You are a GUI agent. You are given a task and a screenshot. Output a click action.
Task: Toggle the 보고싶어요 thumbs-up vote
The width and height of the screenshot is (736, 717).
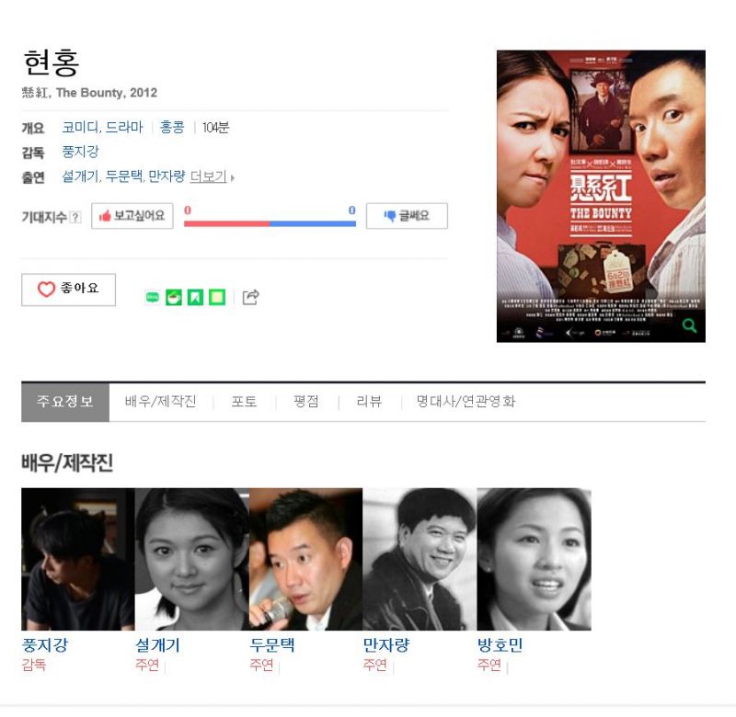[x=132, y=216]
